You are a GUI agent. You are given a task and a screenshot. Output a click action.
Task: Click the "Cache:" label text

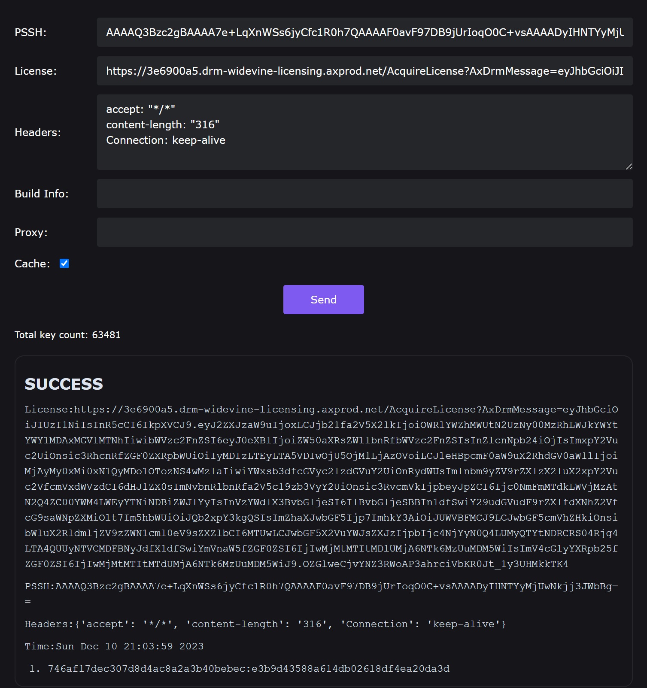click(x=32, y=264)
